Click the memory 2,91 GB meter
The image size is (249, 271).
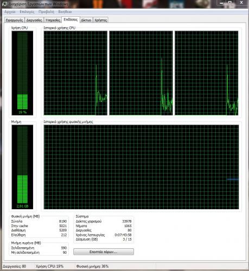tap(22, 167)
